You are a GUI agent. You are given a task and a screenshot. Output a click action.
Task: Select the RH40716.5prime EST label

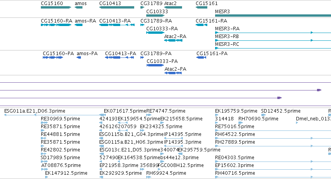tap(235, 173)
